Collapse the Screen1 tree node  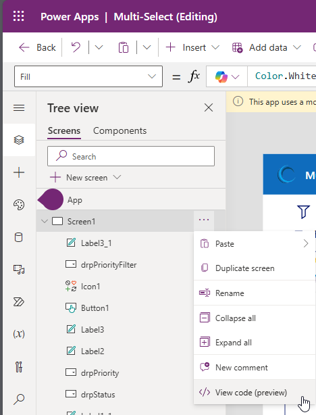pyautogui.click(x=45, y=221)
